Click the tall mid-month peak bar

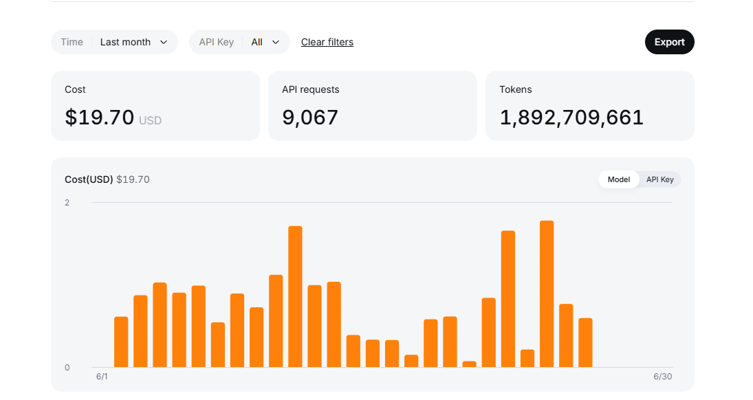point(295,297)
